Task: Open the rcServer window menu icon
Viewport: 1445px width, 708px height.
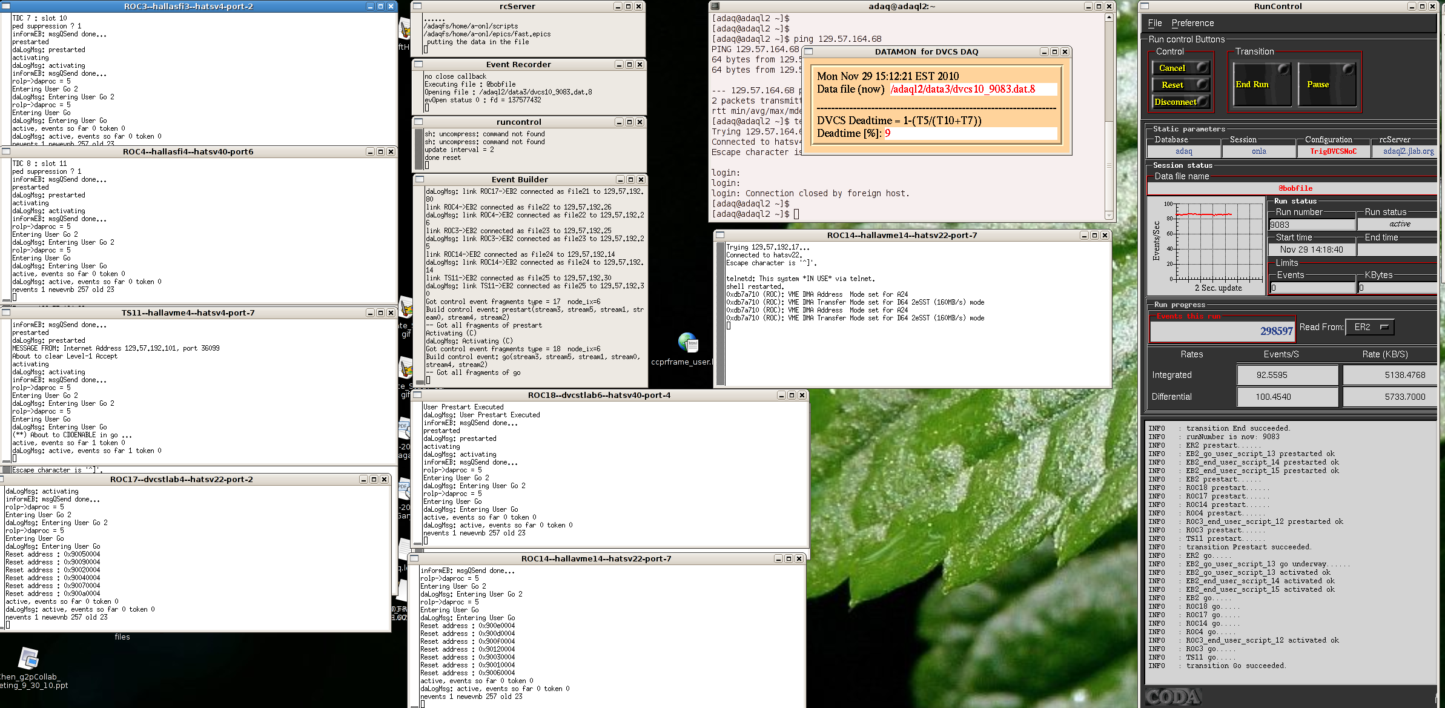Action: (x=417, y=6)
